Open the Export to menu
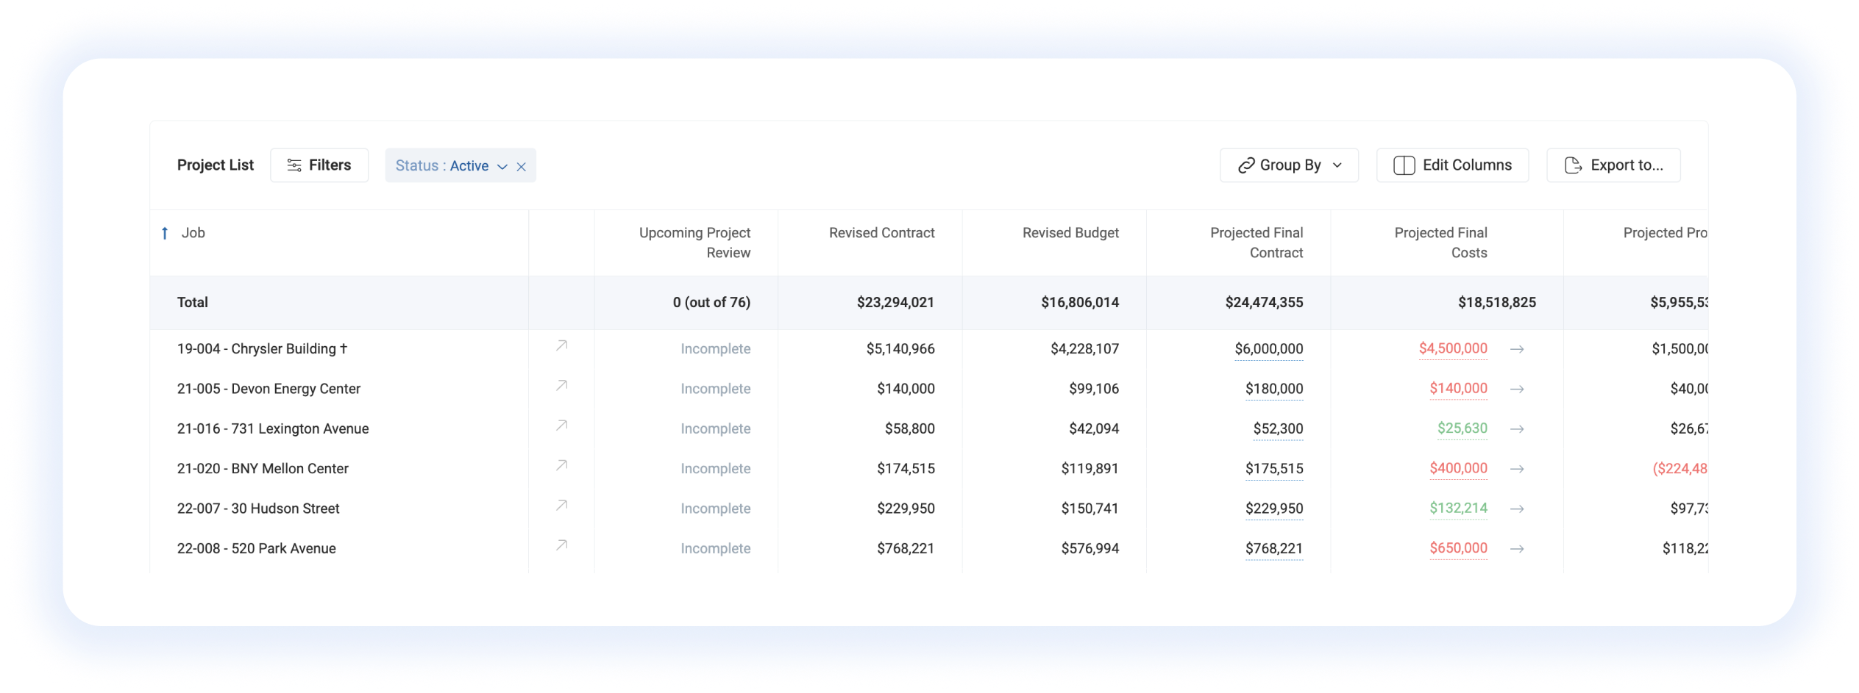1859x693 pixels. 1613,165
